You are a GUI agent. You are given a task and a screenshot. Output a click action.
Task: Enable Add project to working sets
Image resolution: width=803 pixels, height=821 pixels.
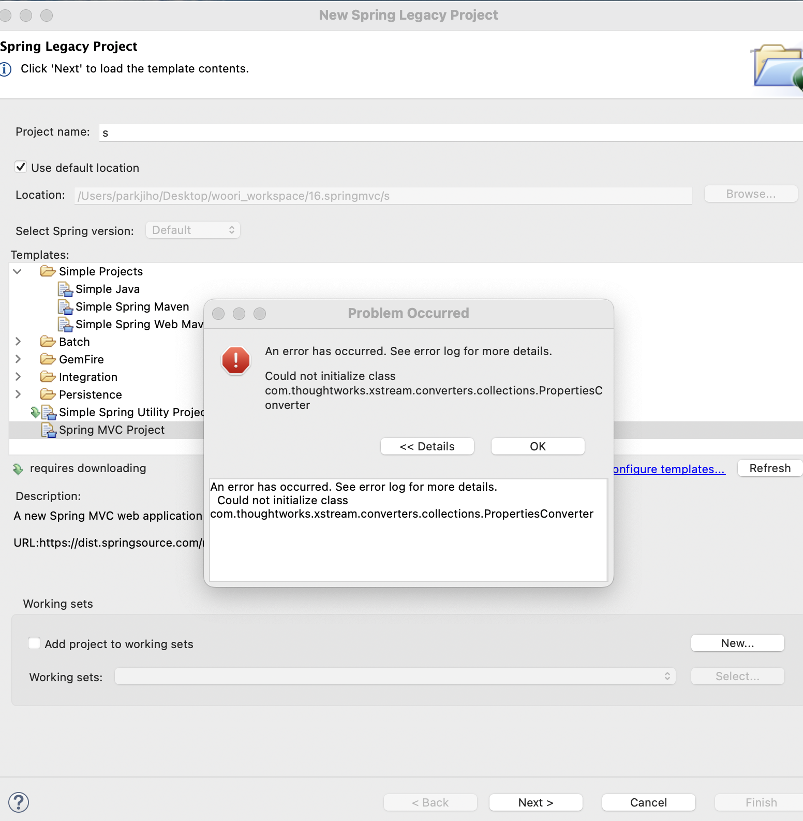coord(34,643)
